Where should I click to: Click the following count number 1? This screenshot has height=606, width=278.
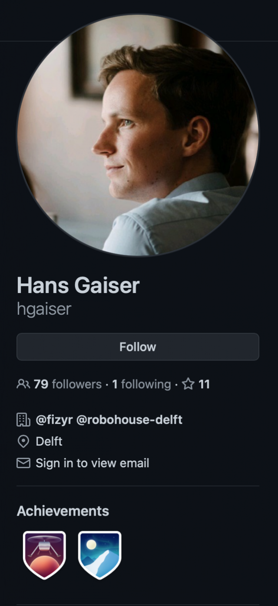115,384
